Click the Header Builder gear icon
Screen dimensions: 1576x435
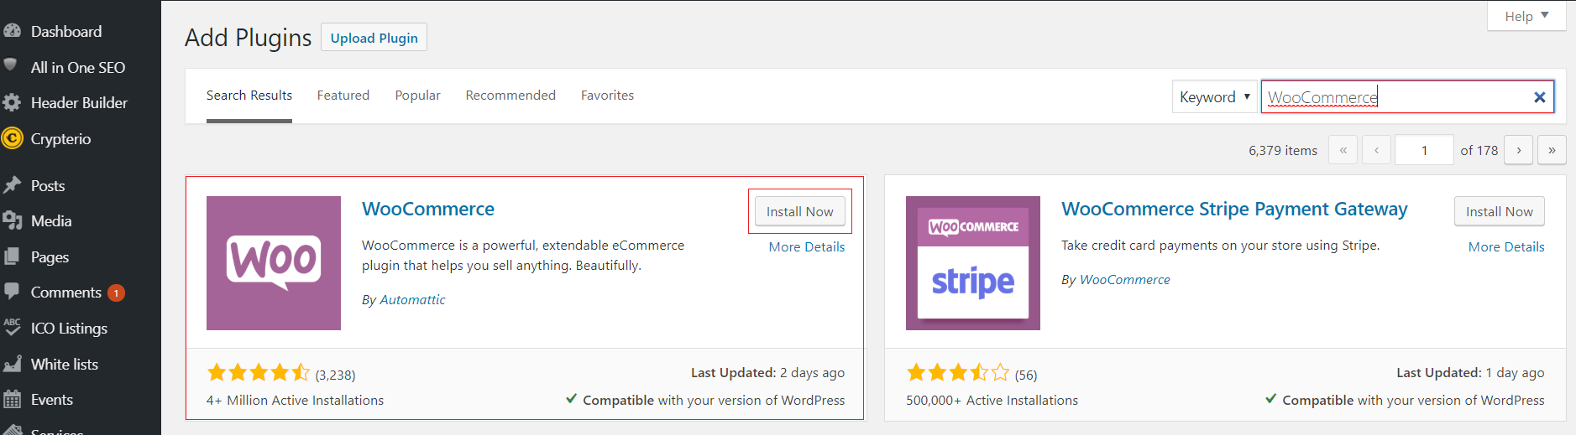pos(12,103)
